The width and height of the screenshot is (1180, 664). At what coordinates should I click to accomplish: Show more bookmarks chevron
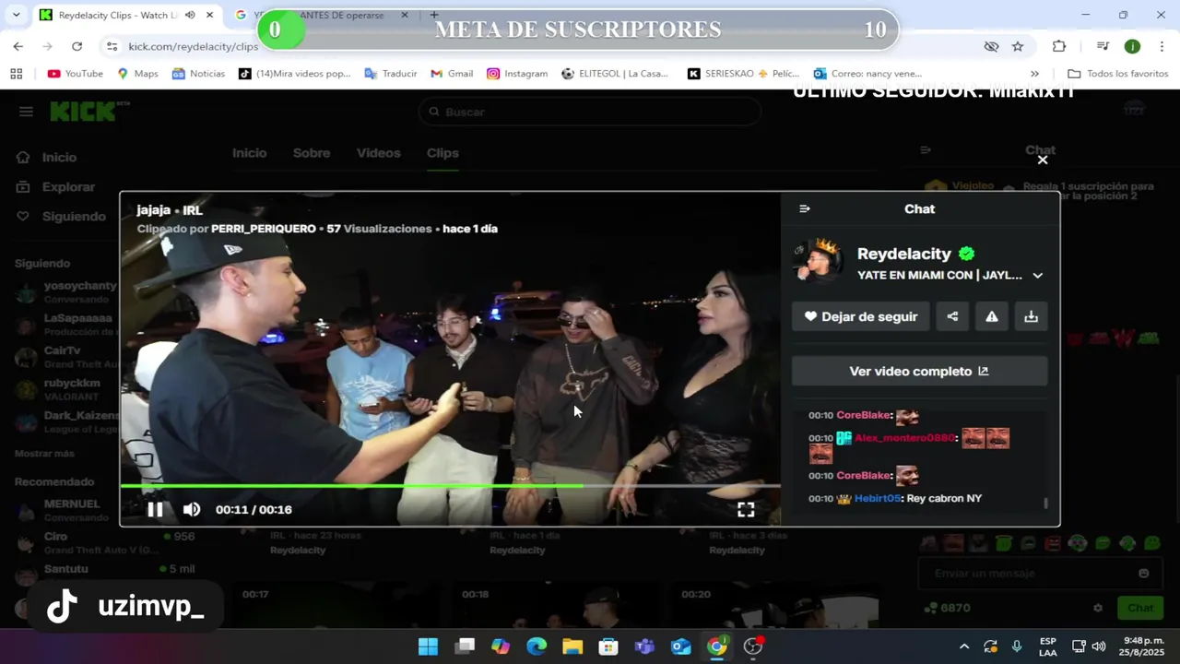pyautogui.click(x=1034, y=74)
